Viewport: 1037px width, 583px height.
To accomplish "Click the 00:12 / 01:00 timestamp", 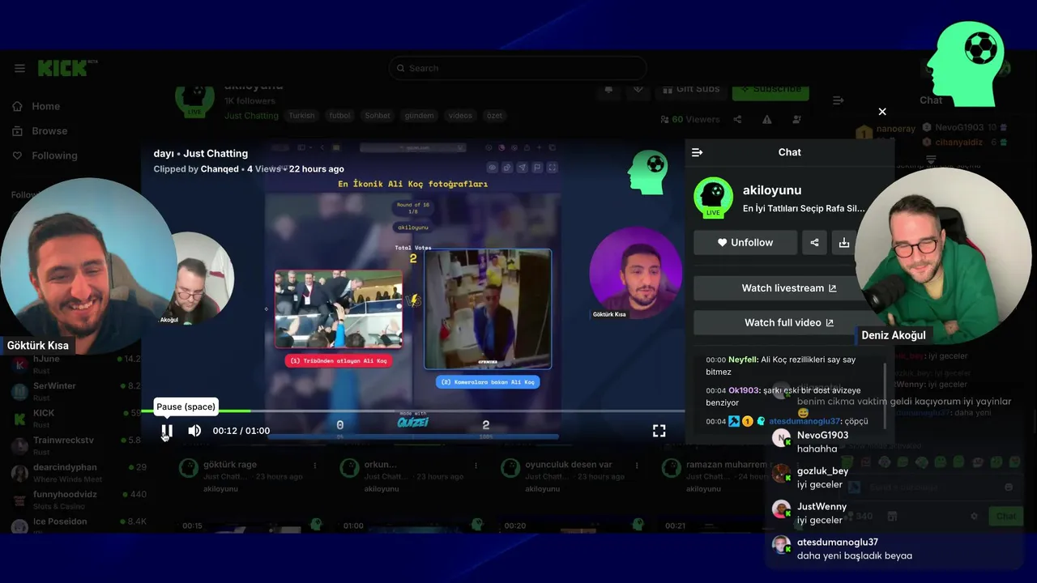I will 241,431.
